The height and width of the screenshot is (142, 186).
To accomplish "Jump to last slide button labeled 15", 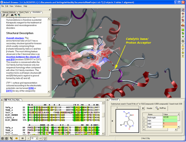I will [40, 138].
